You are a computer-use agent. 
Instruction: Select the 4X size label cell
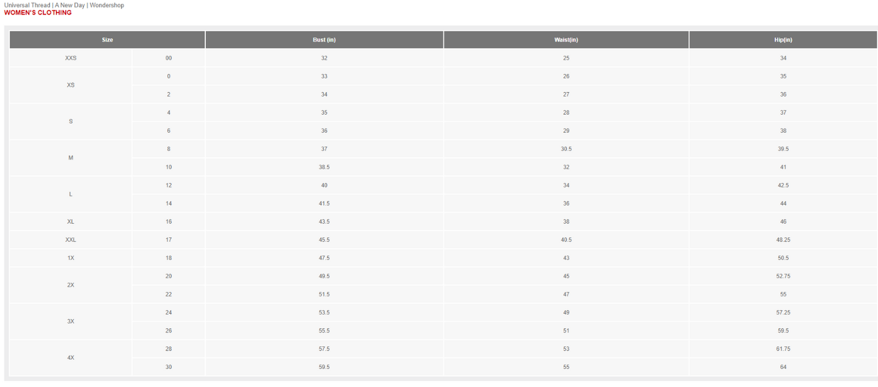point(71,358)
